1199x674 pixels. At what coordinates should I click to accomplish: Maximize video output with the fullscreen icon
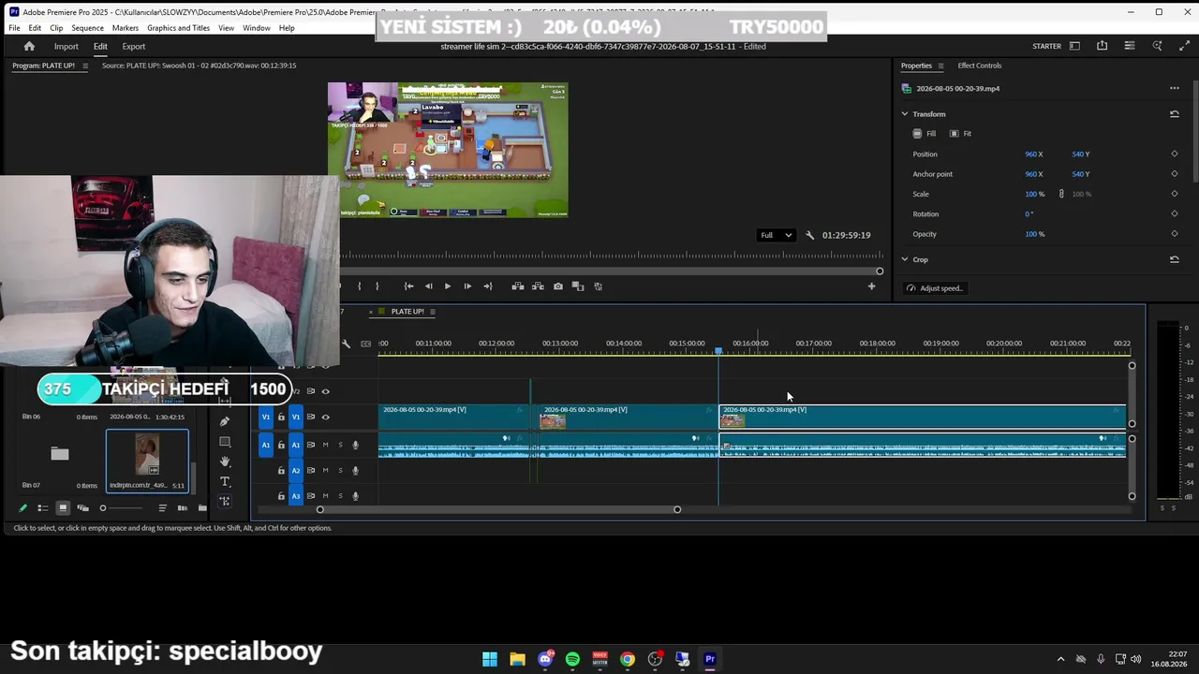pyautogui.click(x=1184, y=46)
